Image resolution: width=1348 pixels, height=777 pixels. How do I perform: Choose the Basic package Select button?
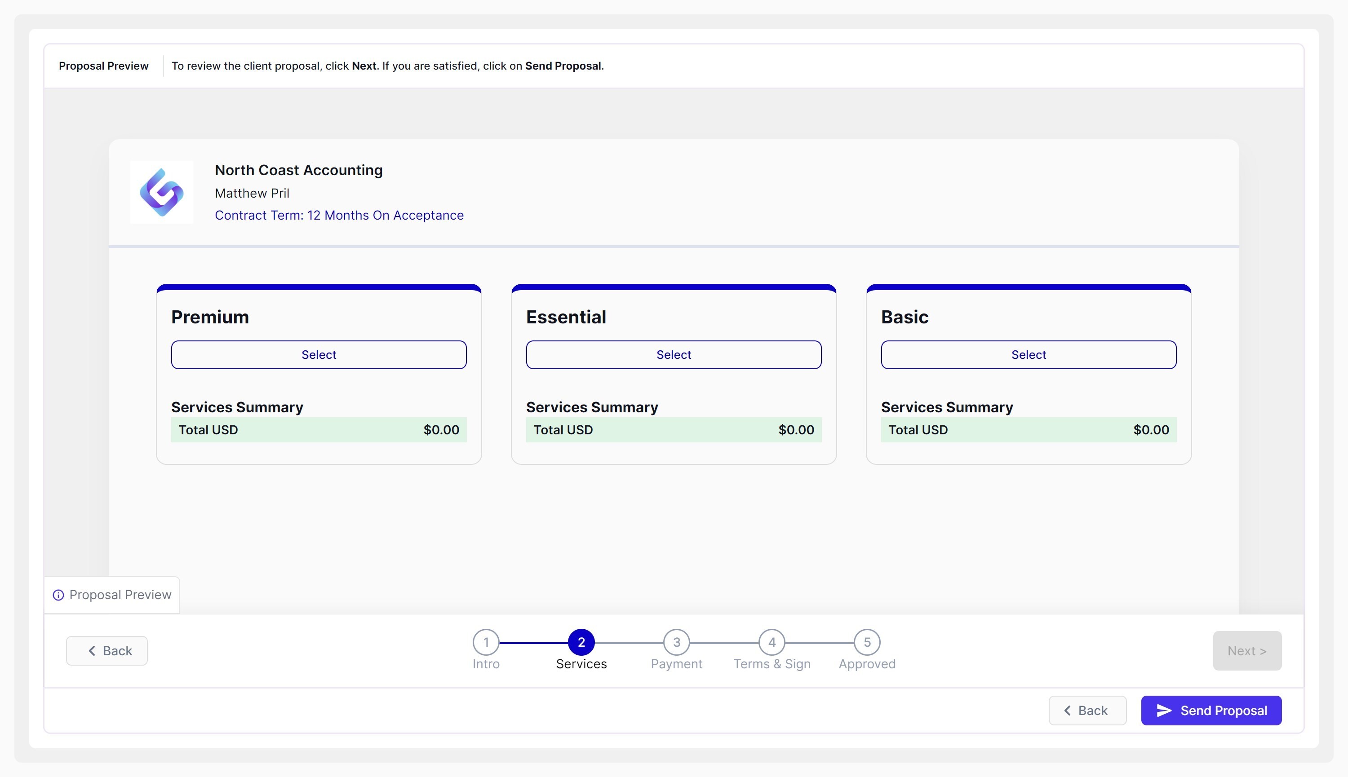point(1028,355)
